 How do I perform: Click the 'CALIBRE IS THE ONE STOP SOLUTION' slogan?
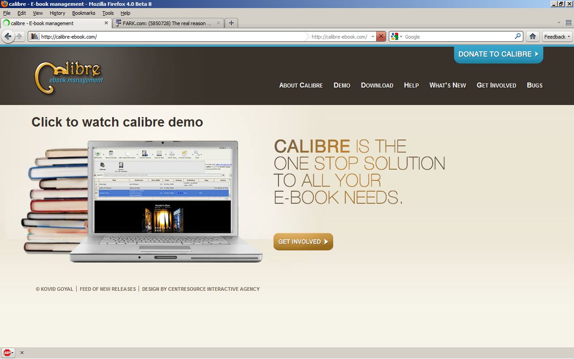point(360,171)
